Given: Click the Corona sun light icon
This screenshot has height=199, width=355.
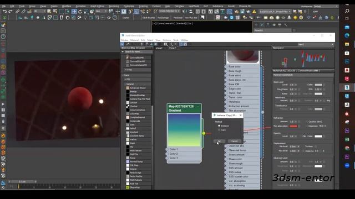Looking at the screenshot, I should pyautogui.click(x=295, y=18).
